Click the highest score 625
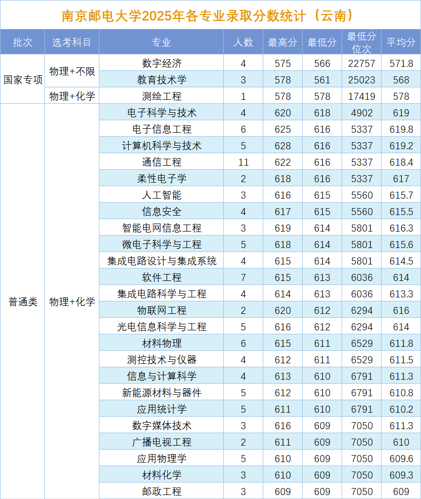This screenshot has height=499, width=421. [283, 130]
